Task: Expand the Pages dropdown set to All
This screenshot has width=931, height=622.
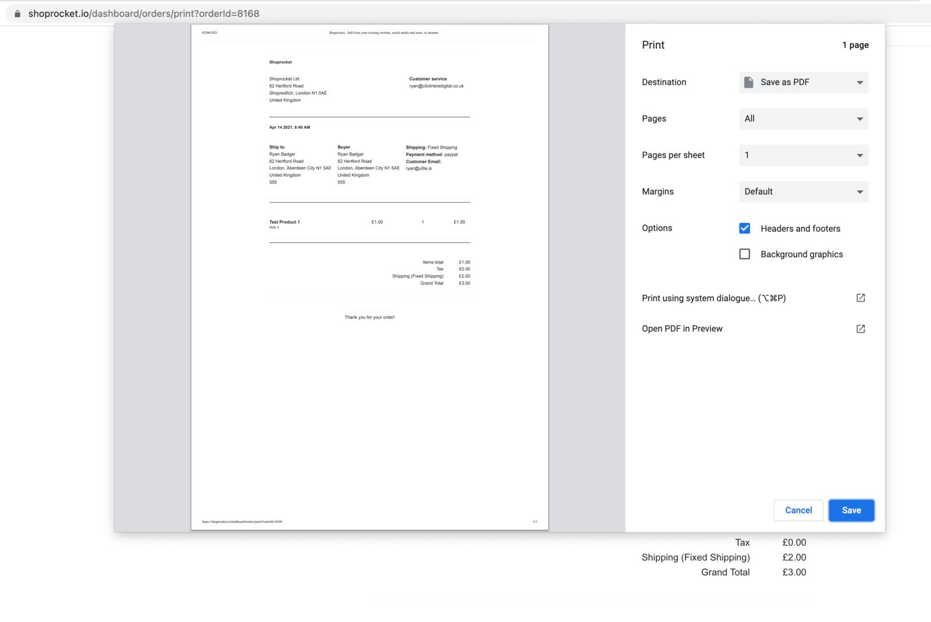Action: pos(803,119)
